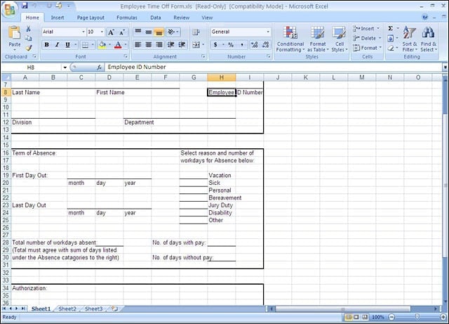449x324 pixels.
Task: Open Format as Table gallery
Action: (x=318, y=39)
